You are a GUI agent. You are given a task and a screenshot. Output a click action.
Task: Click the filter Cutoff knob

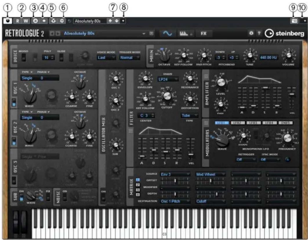coord(167,96)
